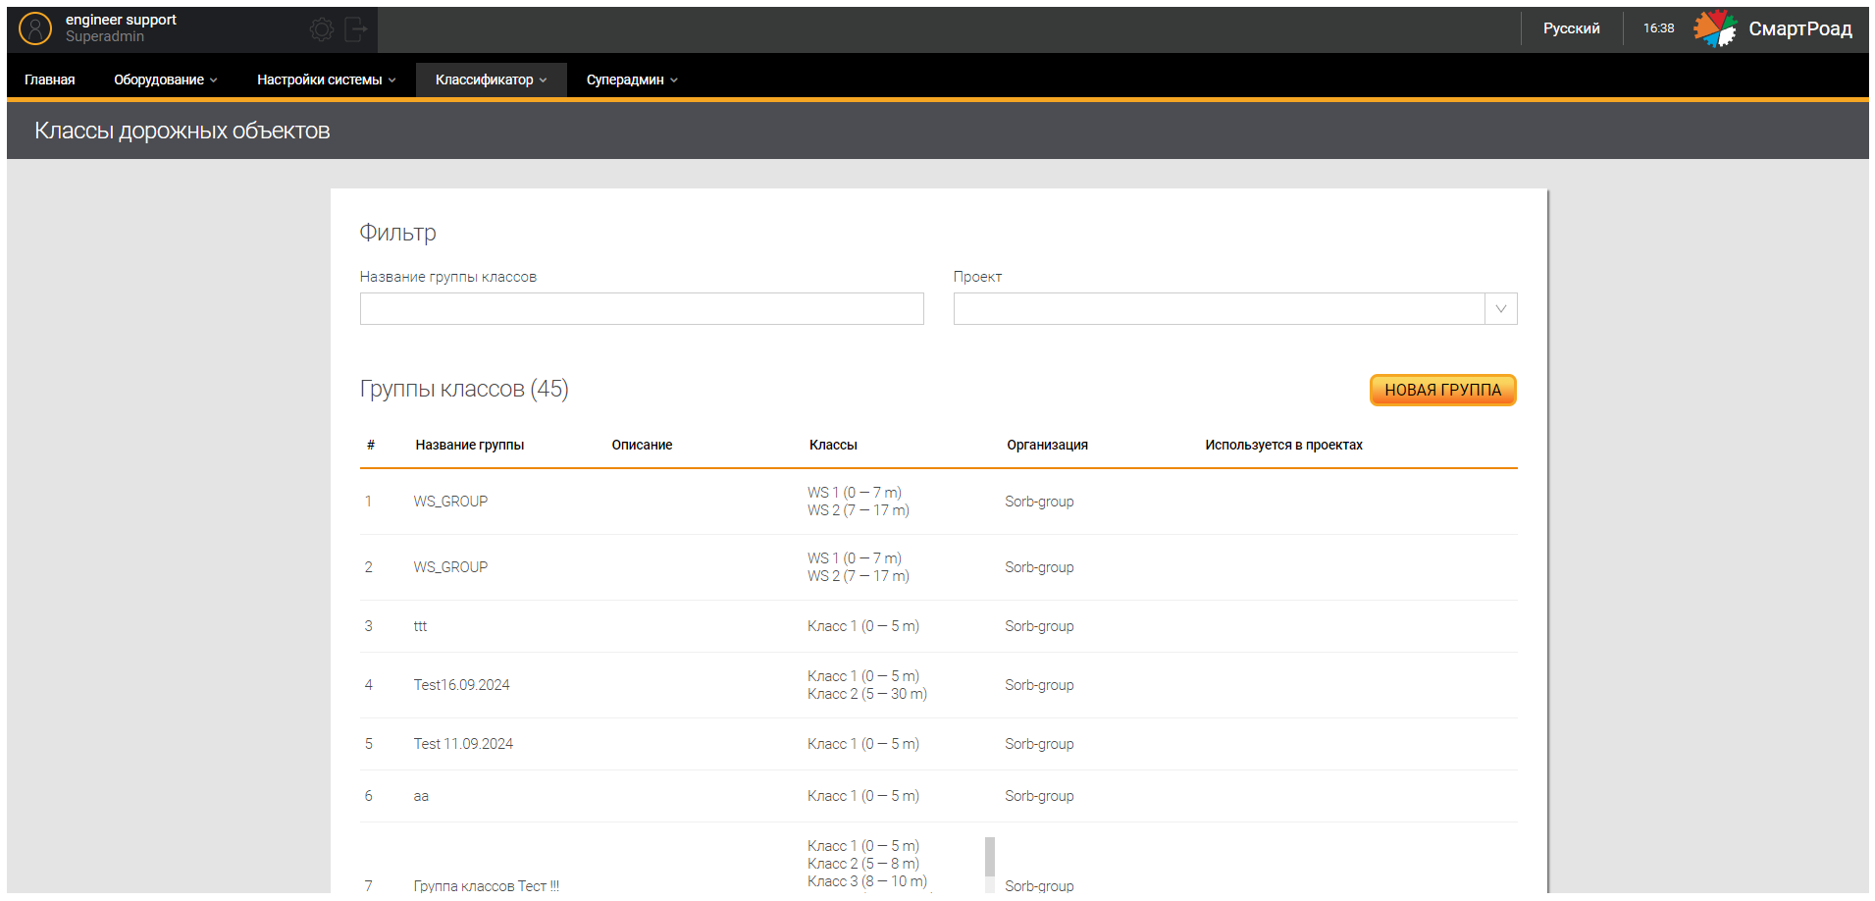Screen dimensions: 1875x901
Task: Click Класс 1 (0 – 5 m) in aa row
Action: [x=863, y=796]
